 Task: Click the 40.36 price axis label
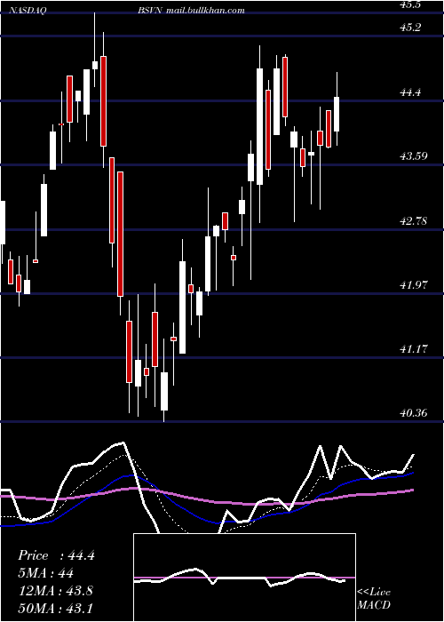click(x=413, y=413)
